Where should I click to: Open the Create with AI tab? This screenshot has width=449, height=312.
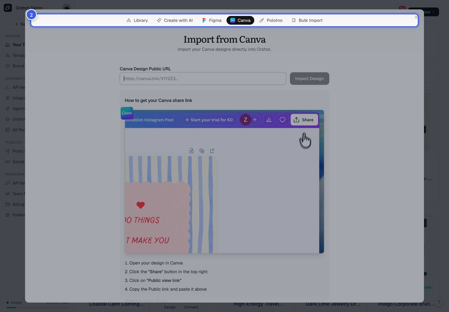pos(175,20)
